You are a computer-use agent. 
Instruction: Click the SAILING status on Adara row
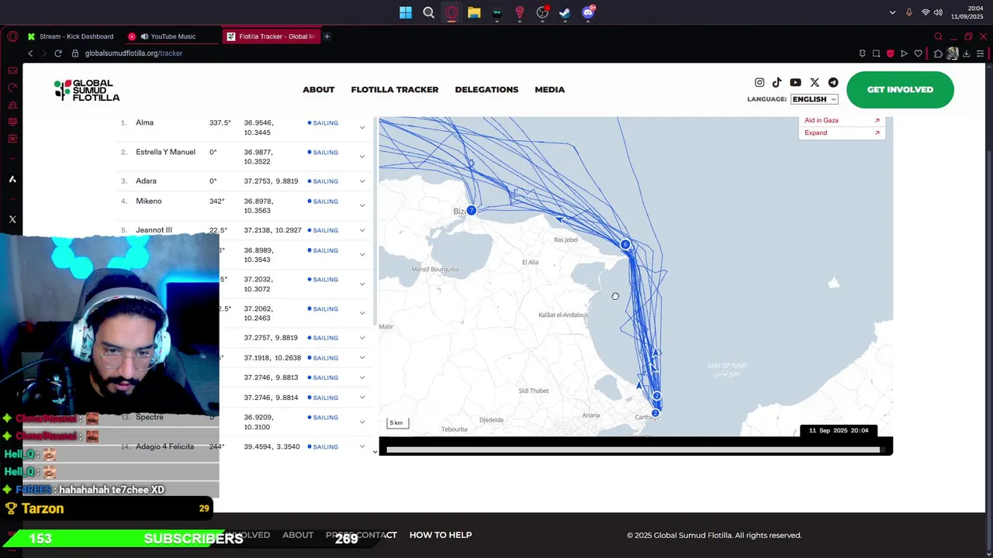coord(323,181)
